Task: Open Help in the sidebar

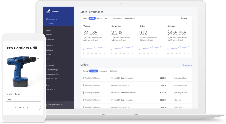Action: (x=47, y=85)
